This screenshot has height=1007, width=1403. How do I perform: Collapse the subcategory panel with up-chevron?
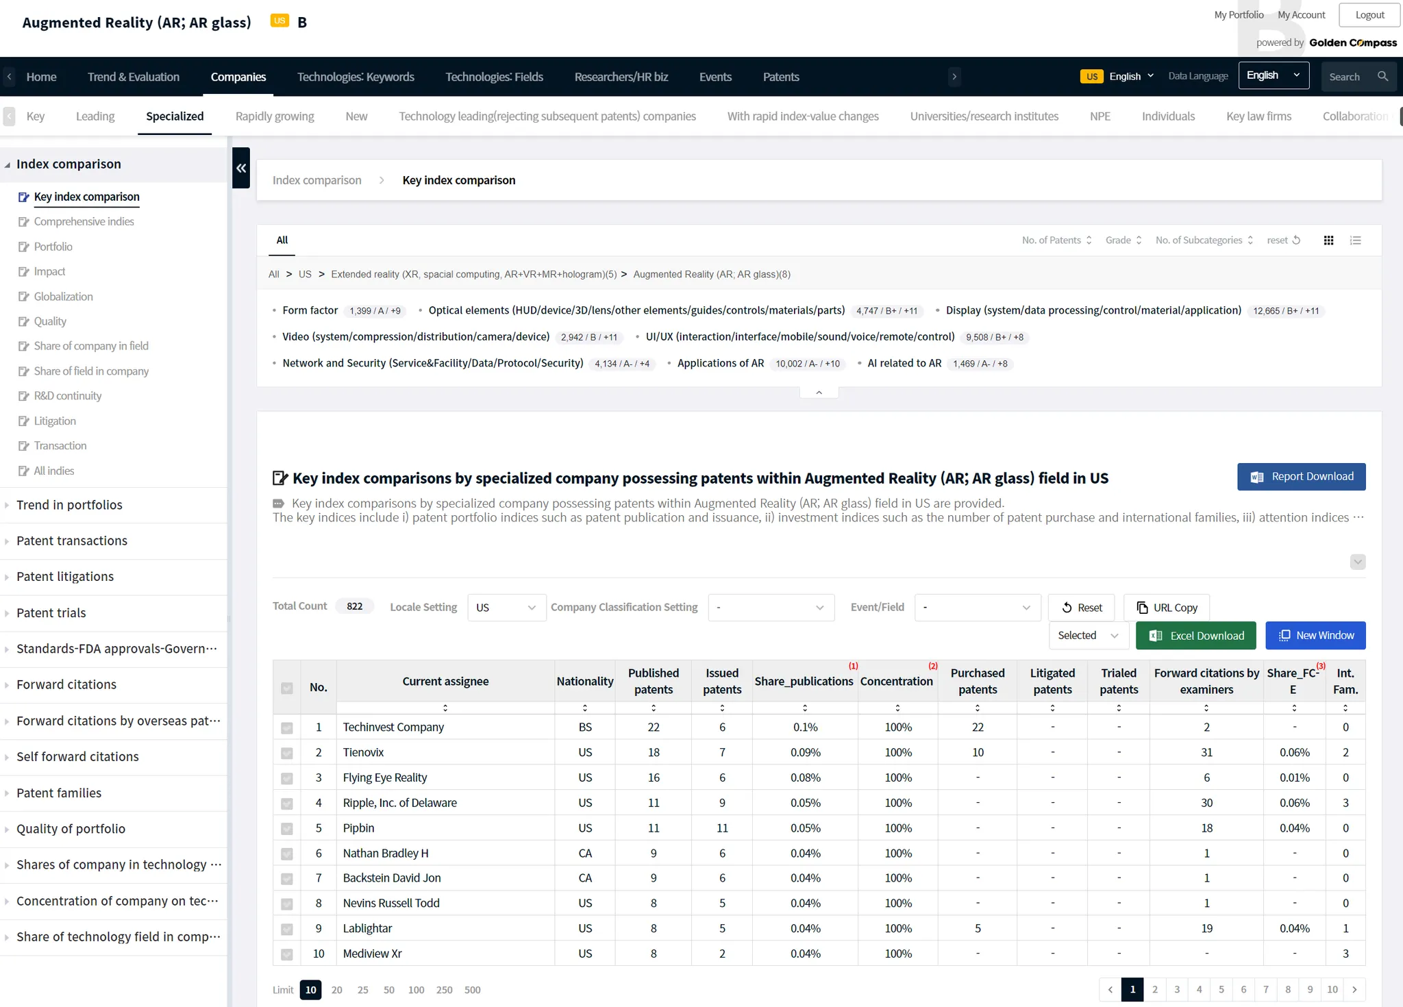[819, 393]
